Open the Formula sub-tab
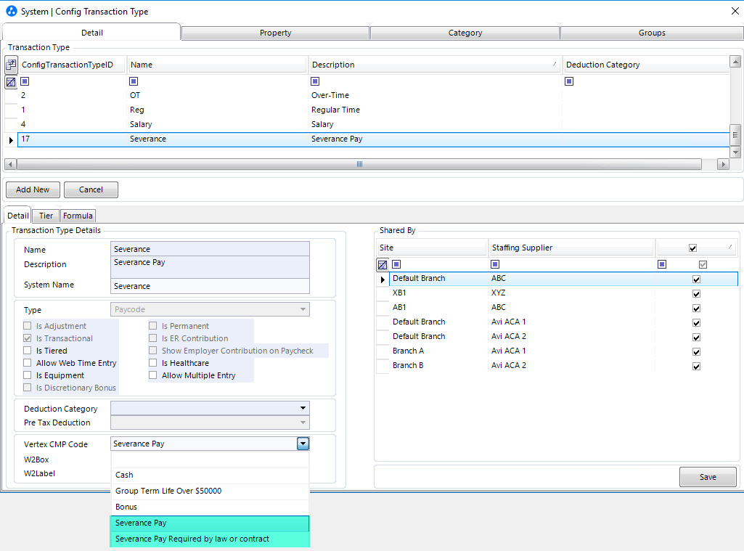 click(x=78, y=216)
